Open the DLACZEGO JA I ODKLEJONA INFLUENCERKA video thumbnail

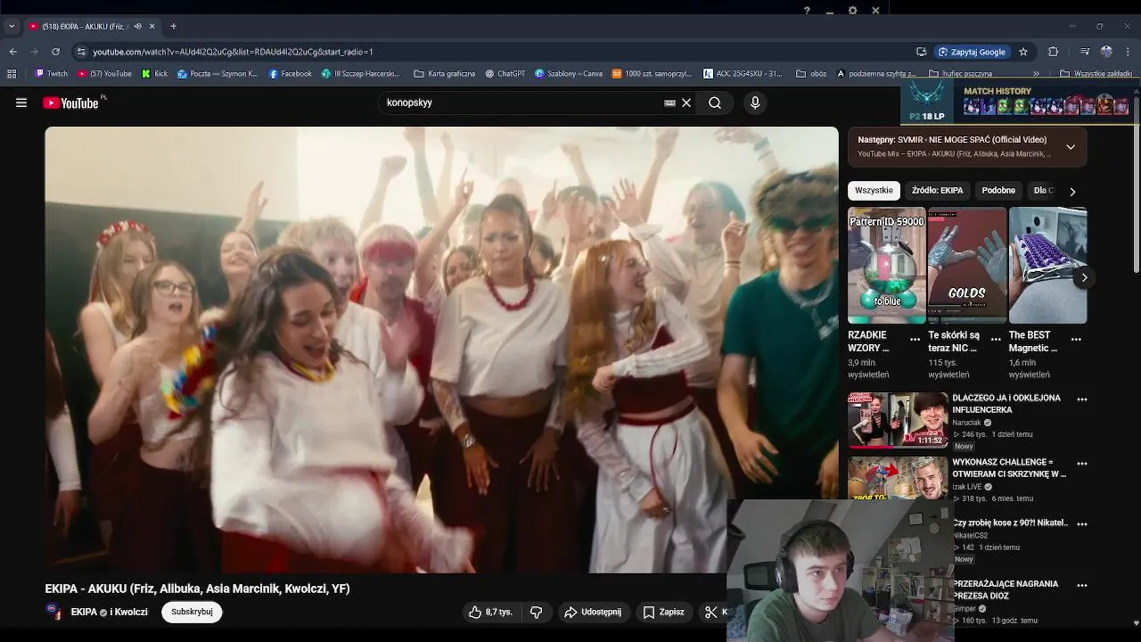(x=898, y=420)
